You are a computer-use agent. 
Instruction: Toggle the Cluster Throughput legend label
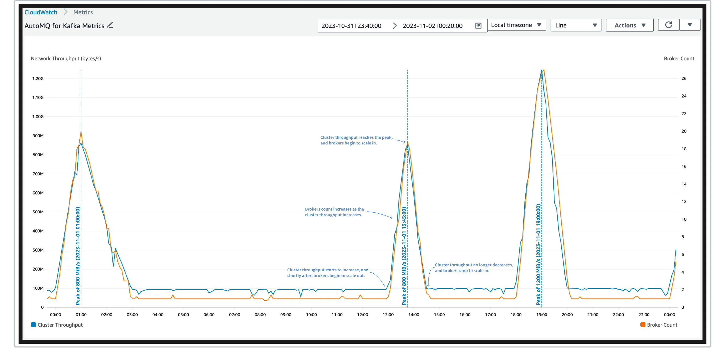tap(60, 325)
